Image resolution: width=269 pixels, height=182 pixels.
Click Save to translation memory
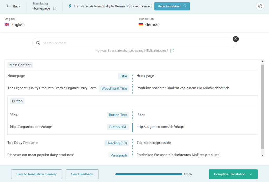37,174
